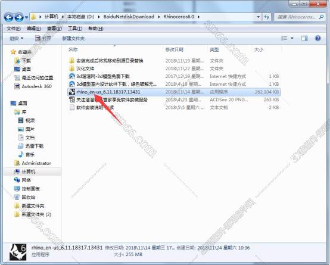This screenshot has width=330, height=265.
Task: Open the 工具(T) menu
Action: click(75, 29)
